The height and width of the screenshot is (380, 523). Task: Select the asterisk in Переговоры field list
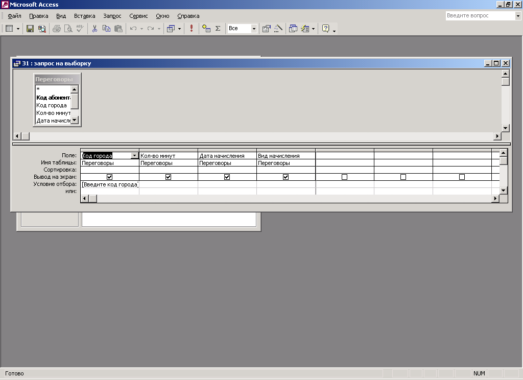tap(38, 89)
